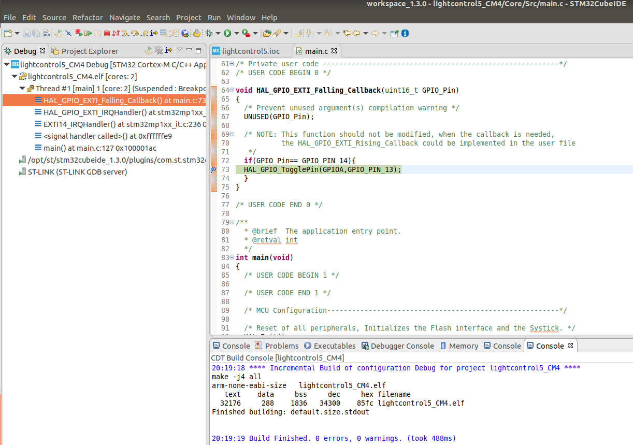Viewport: 633px width, 445px height.
Task: Click the Build (010) toolbar icon
Action: click(46, 34)
